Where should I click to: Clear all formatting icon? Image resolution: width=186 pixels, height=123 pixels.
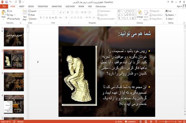(68, 12)
